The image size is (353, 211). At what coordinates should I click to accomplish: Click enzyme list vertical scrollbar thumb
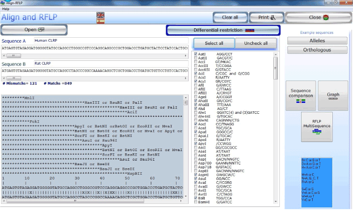coord(275,68)
